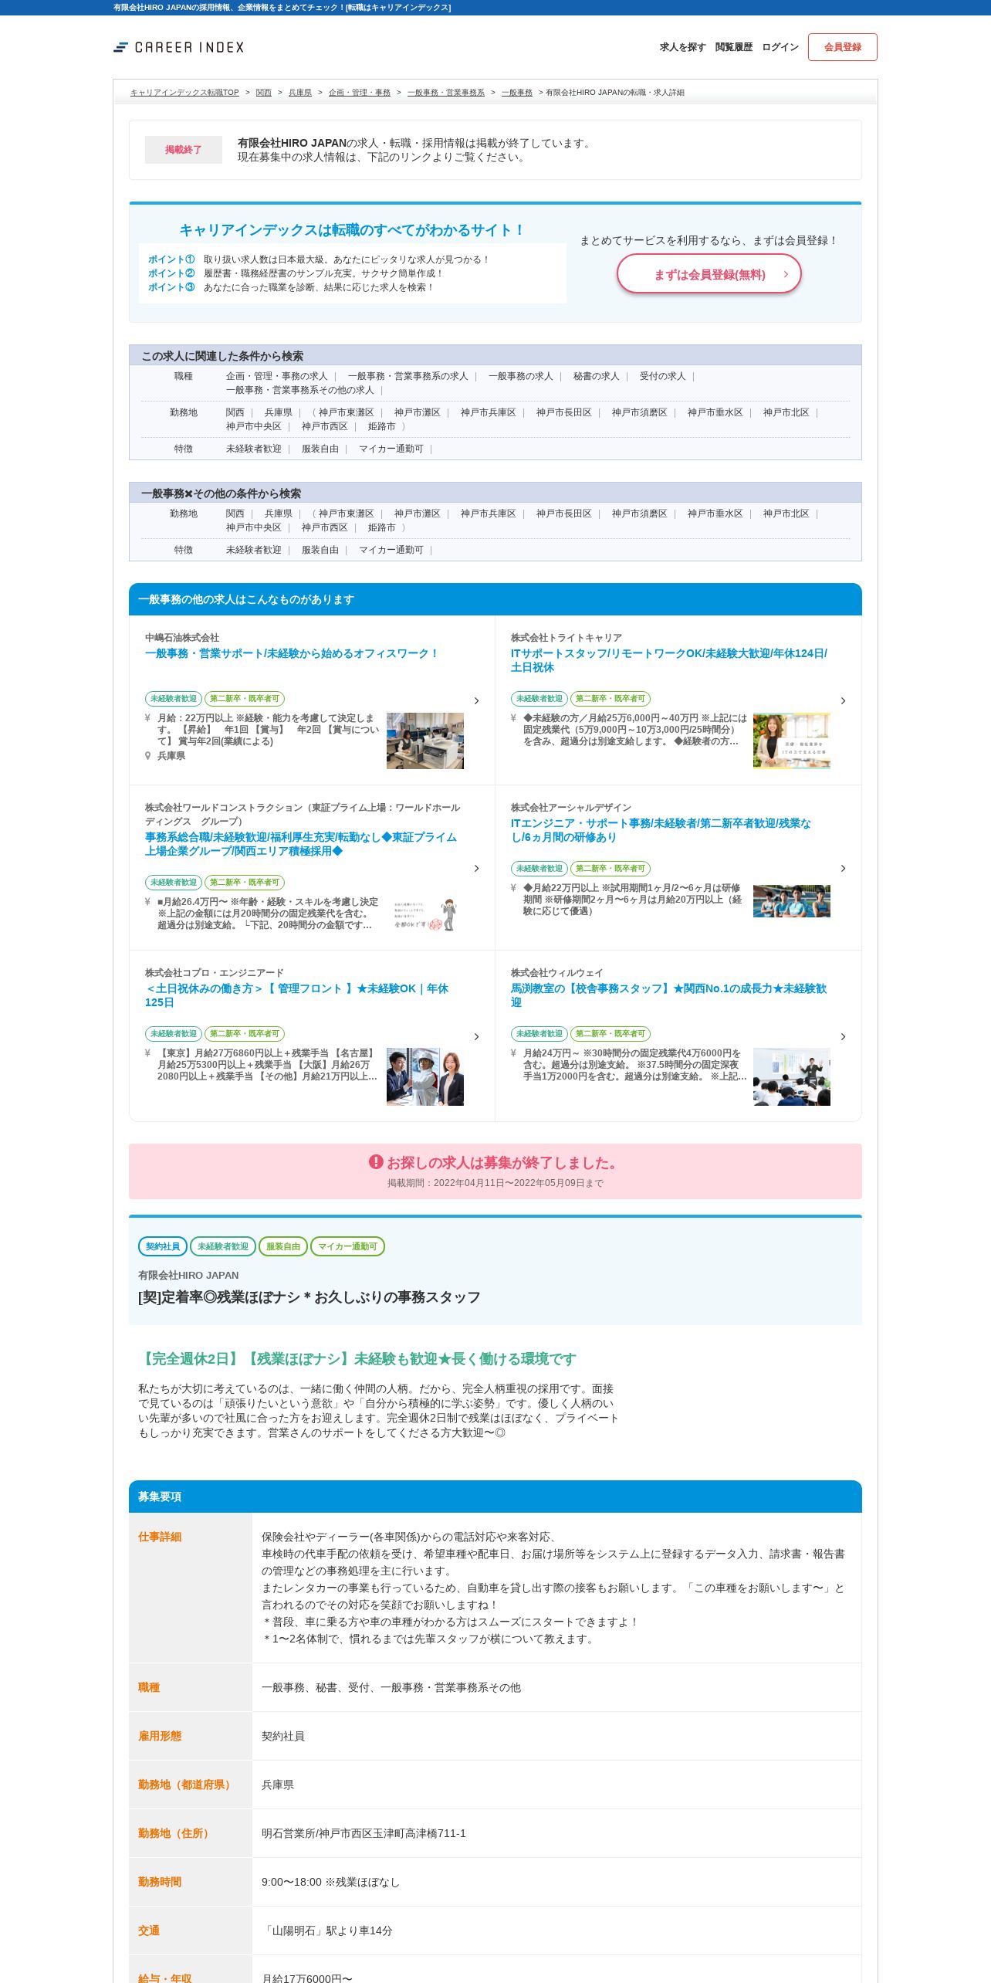The width and height of the screenshot is (991, 1983).
Task: Click 一般事務 breadcrumb link
Action: coord(517,93)
